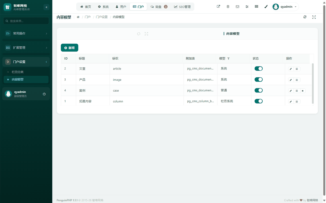Image resolution: width=326 pixels, height=203 pixels.
Task: Click card reload icon beside 内容模型 title
Action: click(139, 34)
